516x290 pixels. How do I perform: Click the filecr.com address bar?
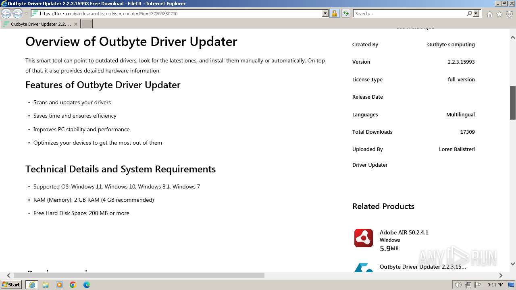tap(177, 13)
